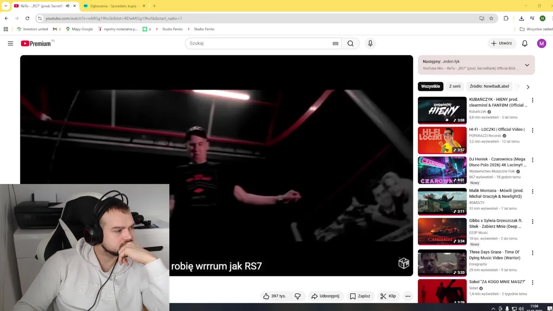Click the cube watermark in video corner
The image size is (553, 311).
(x=404, y=263)
